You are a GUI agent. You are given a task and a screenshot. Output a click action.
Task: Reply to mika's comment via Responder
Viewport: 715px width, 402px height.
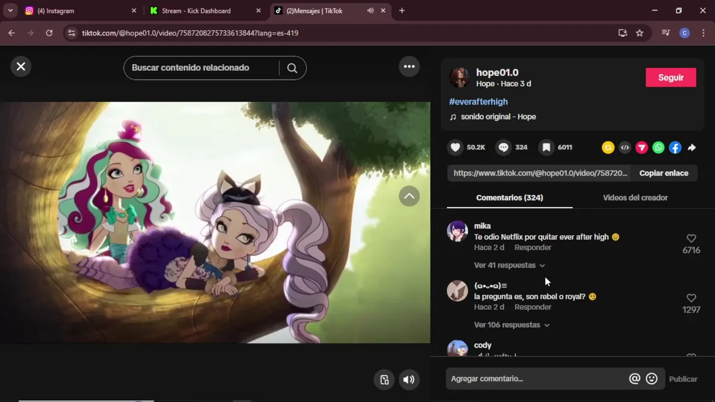coord(533,247)
